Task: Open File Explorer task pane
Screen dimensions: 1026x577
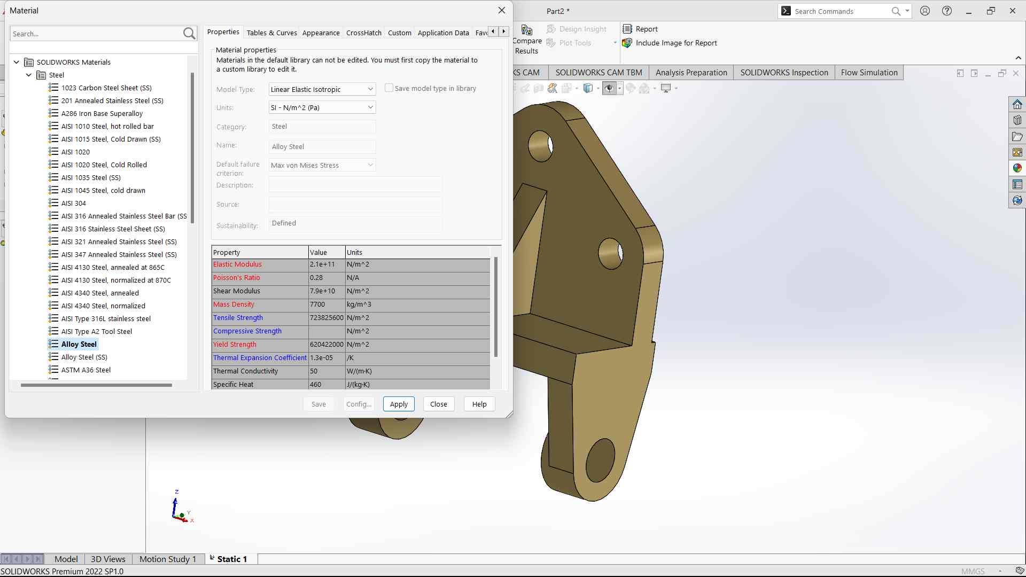Action: coord(1017,137)
